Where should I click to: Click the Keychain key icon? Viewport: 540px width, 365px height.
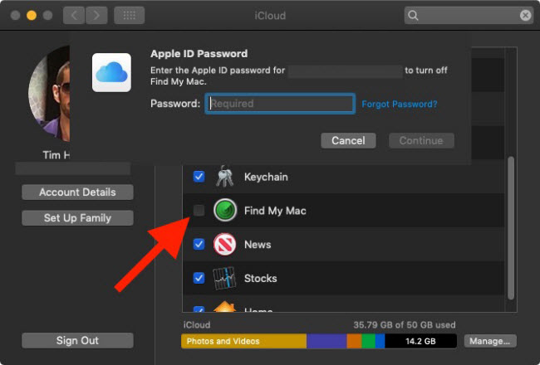pyautogui.click(x=224, y=177)
